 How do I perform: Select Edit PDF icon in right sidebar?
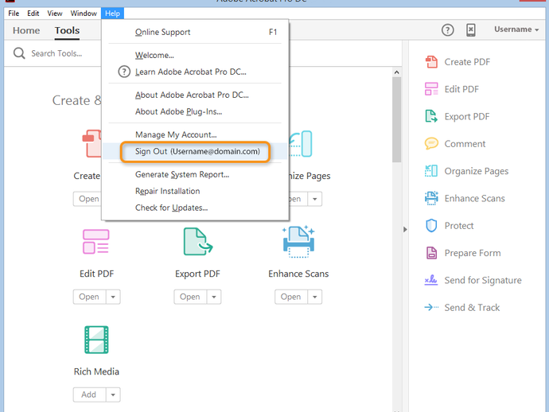pos(431,89)
